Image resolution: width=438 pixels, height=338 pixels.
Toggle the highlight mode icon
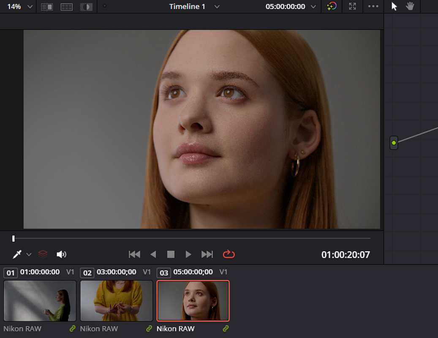pos(86,7)
